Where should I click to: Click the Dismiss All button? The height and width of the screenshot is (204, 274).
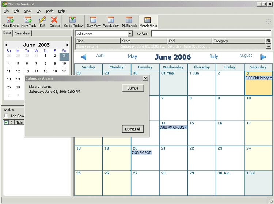tap(133, 129)
